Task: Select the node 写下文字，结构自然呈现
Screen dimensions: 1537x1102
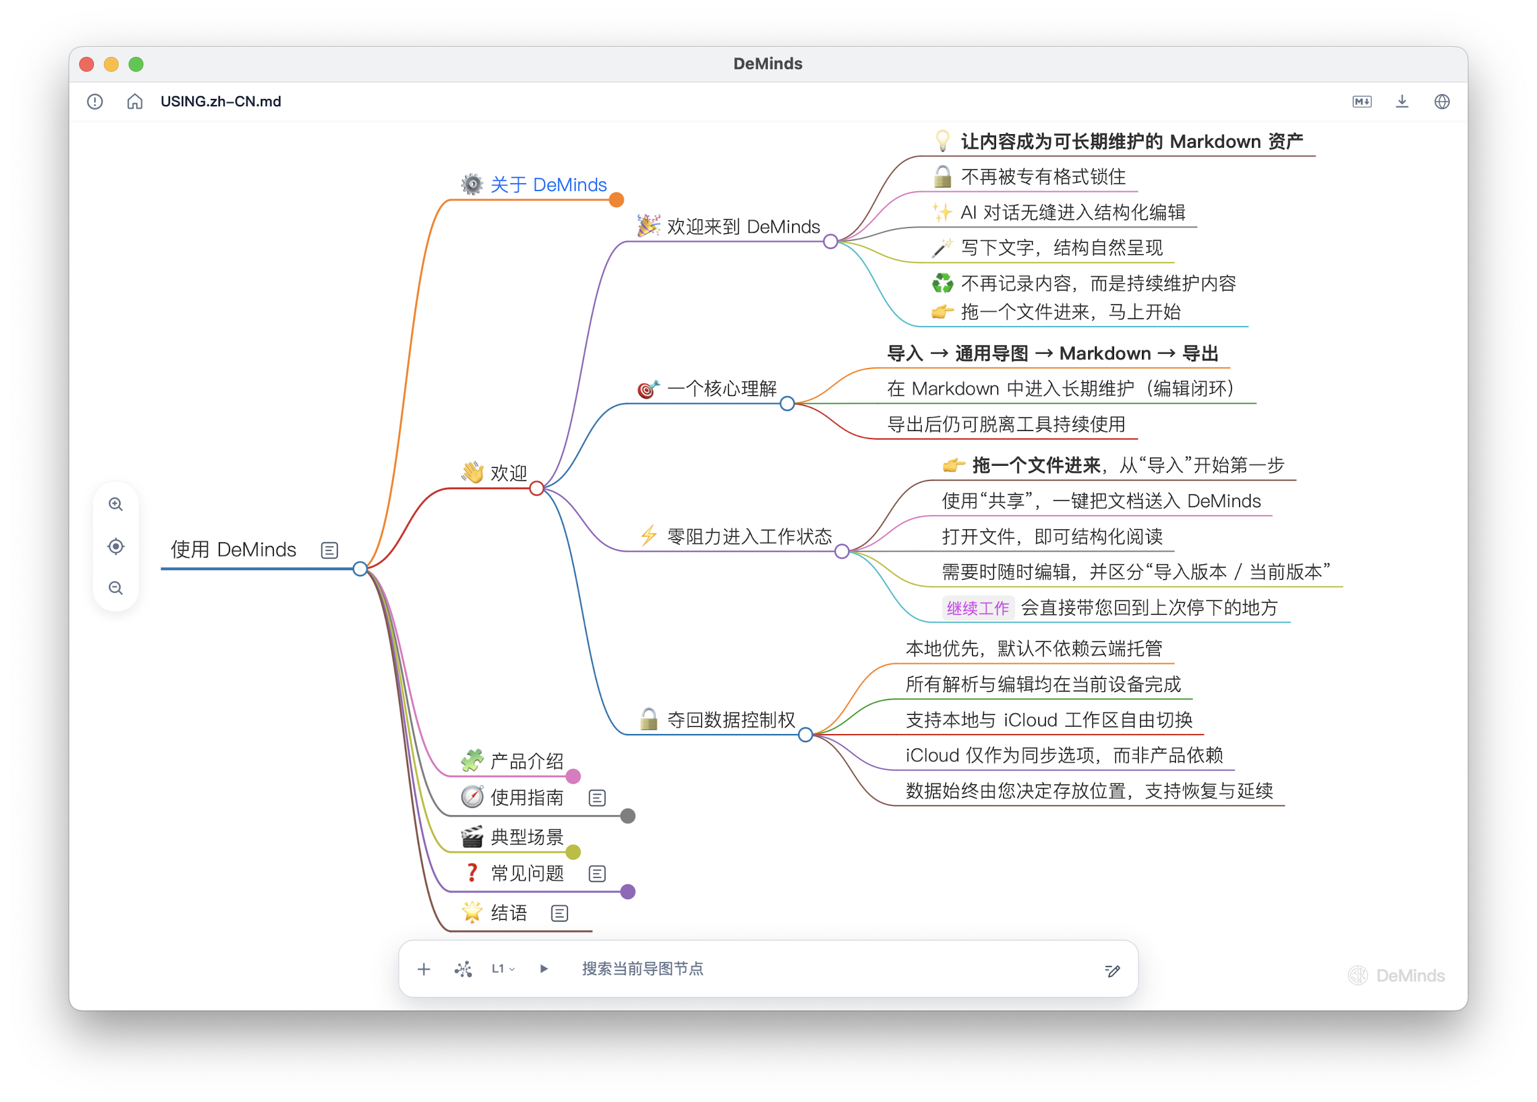Action: (1048, 248)
